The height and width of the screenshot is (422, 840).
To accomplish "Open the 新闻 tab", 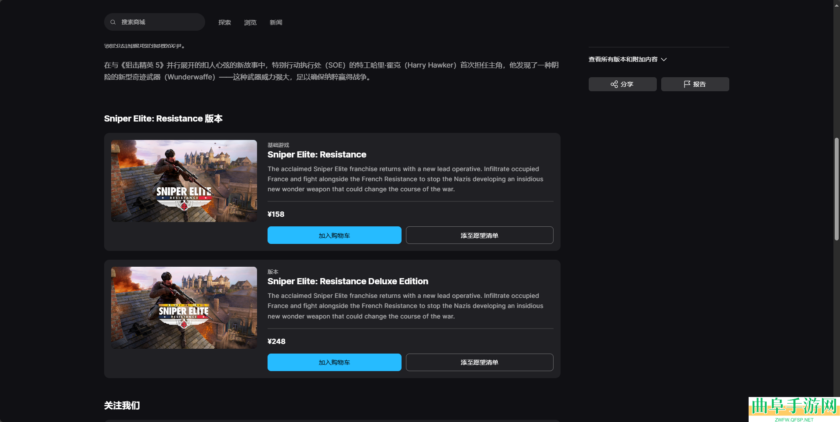I will pyautogui.click(x=276, y=22).
